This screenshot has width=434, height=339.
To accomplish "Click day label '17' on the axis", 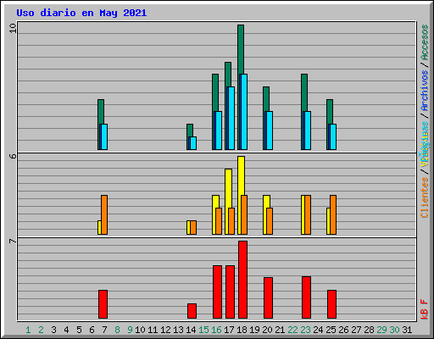I will [x=229, y=330].
